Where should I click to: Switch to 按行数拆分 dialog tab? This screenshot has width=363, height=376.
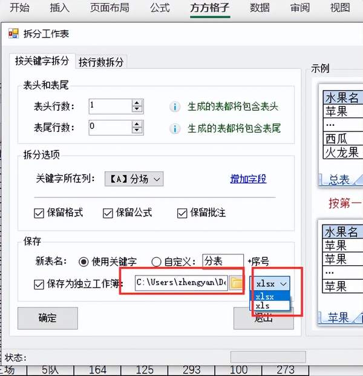point(101,62)
